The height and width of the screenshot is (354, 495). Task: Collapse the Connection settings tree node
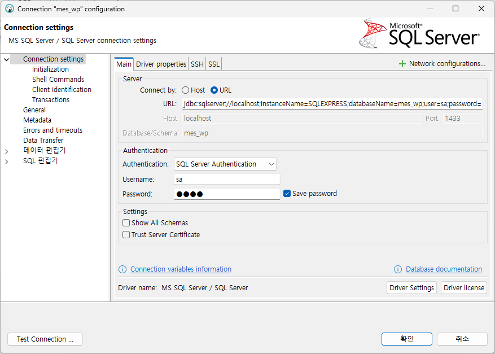6,59
